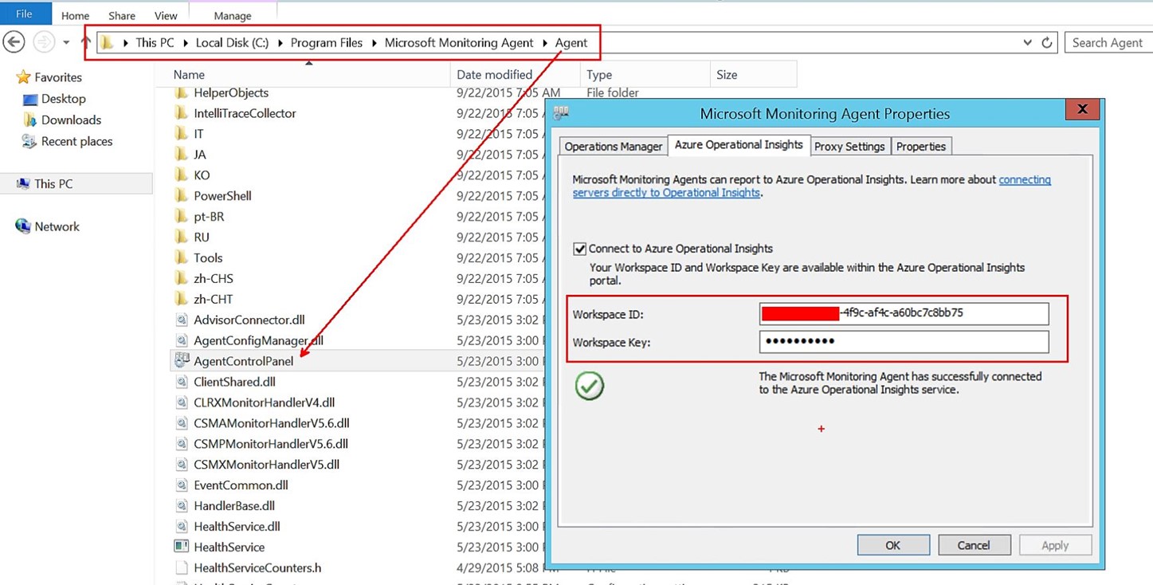Click This PC in the address bar
Viewport: 1153px width, 585px height.
tap(155, 43)
